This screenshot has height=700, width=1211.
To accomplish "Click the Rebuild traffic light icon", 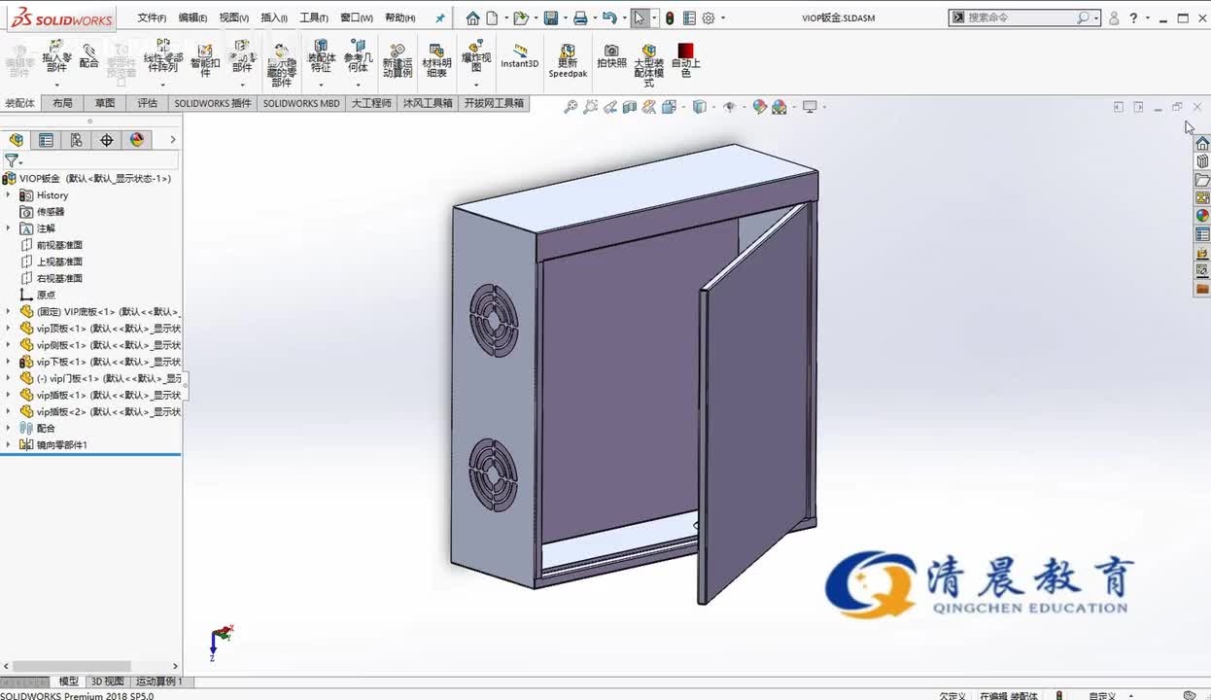I will (x=670, y=17).
